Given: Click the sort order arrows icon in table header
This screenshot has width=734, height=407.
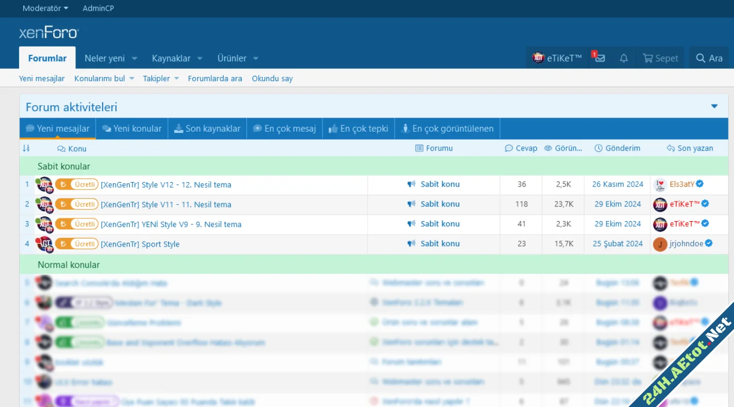Looking at the screenshot, I should (x=26, y=148).
